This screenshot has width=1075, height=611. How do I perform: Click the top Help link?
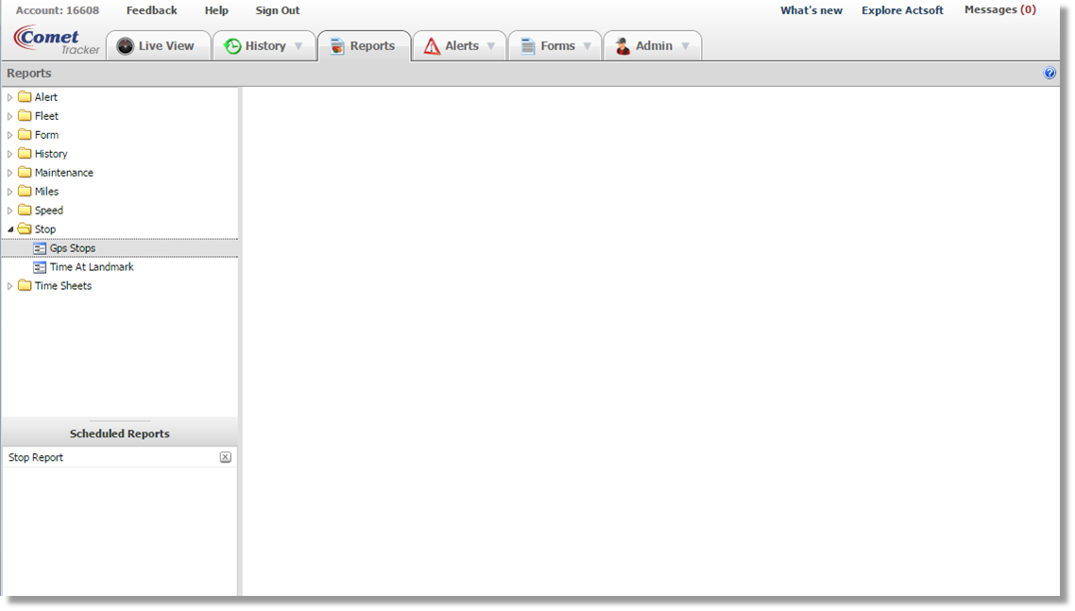coord(216,10)
